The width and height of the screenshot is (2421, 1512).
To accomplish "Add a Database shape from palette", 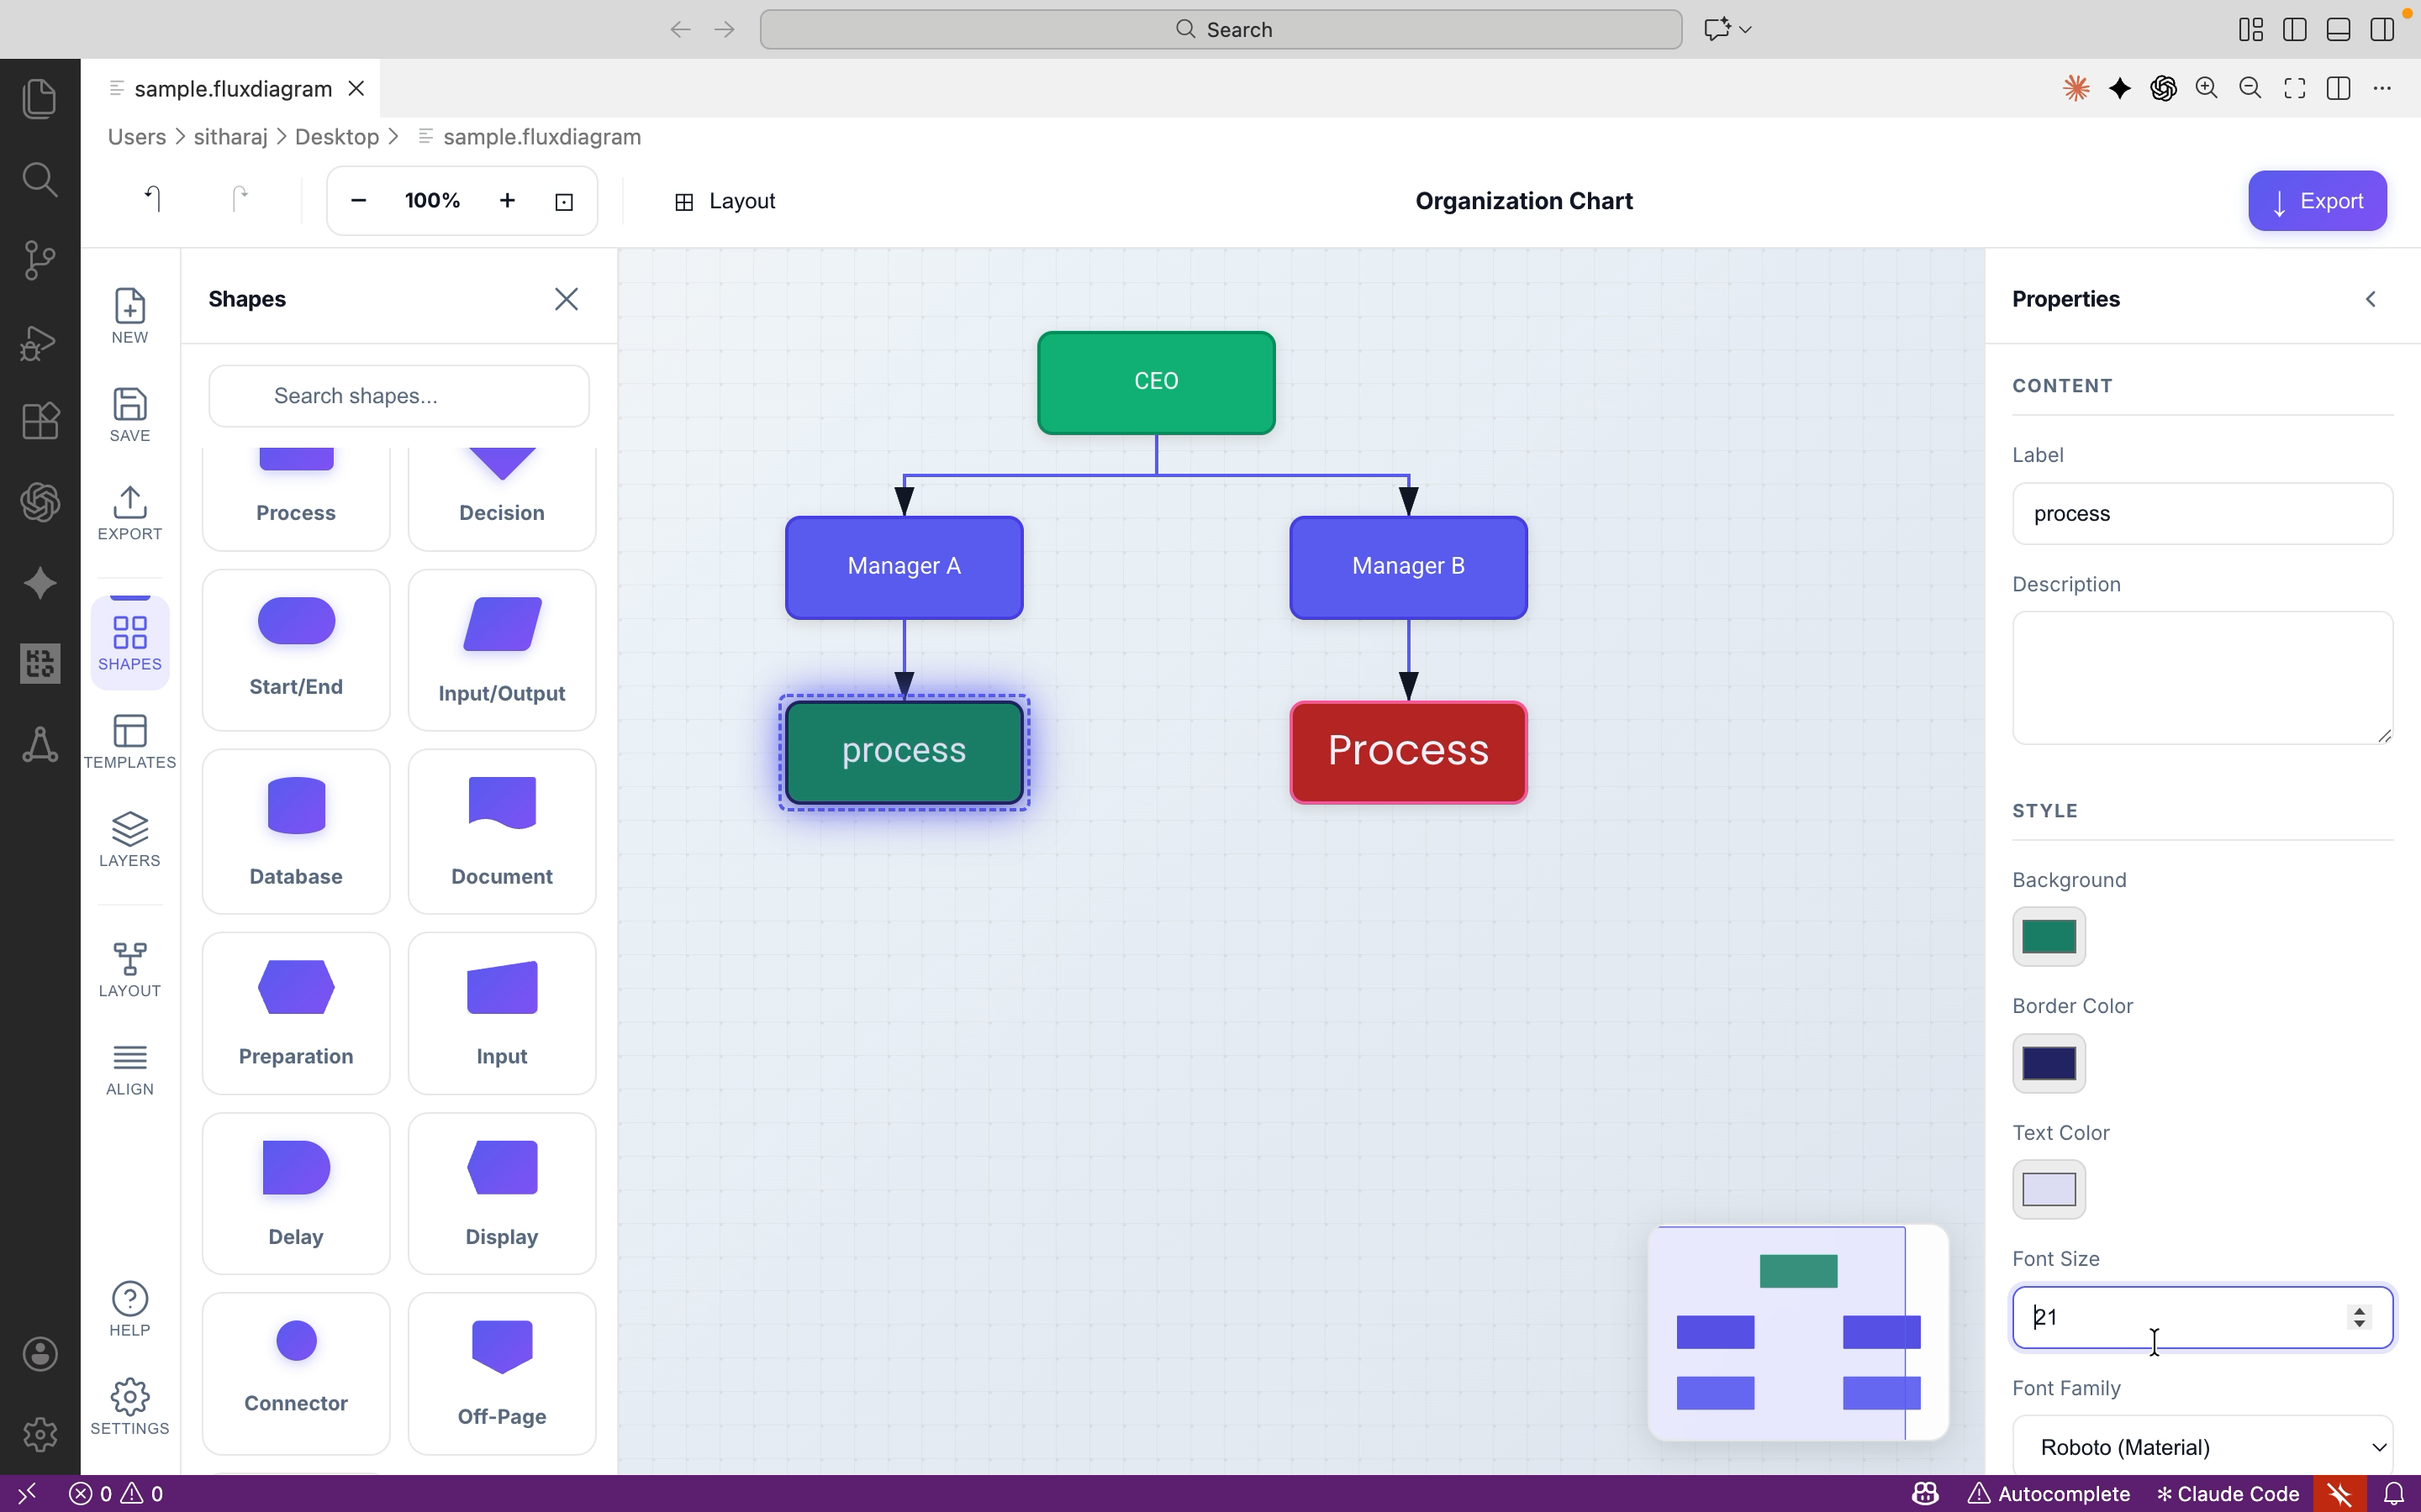I will (x=296, y=830).
